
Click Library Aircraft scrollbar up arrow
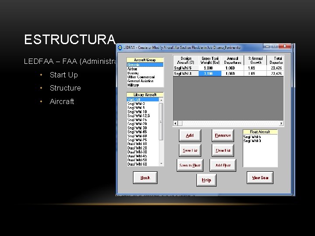point(161,100)
